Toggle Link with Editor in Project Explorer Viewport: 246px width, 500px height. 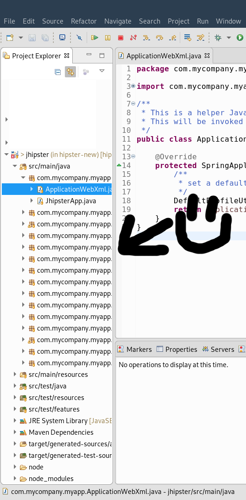70,72
